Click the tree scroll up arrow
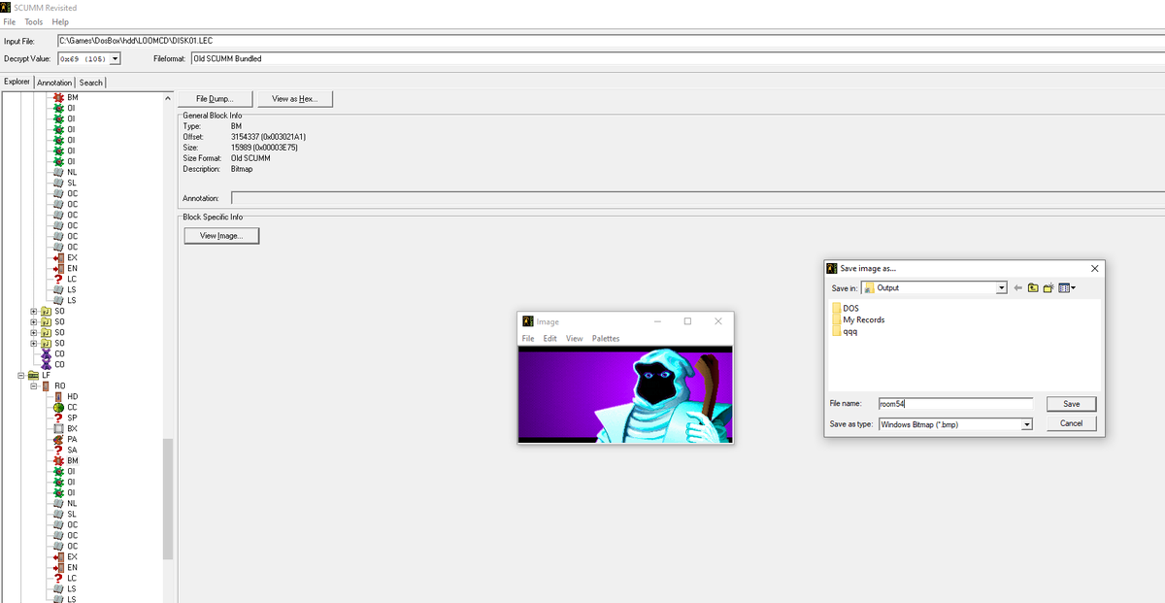Screen dimensions: 1165x603 tap(168, 98)
